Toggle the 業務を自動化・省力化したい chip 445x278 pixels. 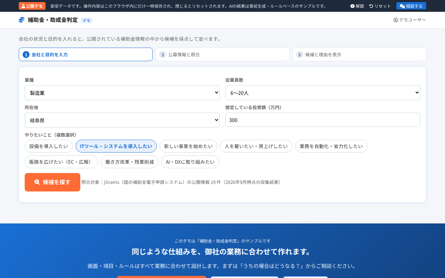[x=331, y=146]
